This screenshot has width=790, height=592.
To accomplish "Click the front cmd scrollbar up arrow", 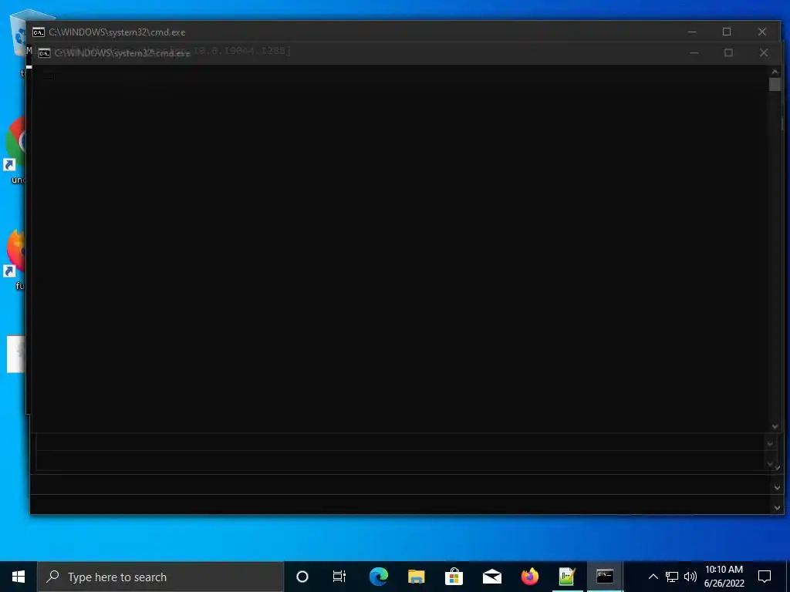I will (x=775, y=72).
